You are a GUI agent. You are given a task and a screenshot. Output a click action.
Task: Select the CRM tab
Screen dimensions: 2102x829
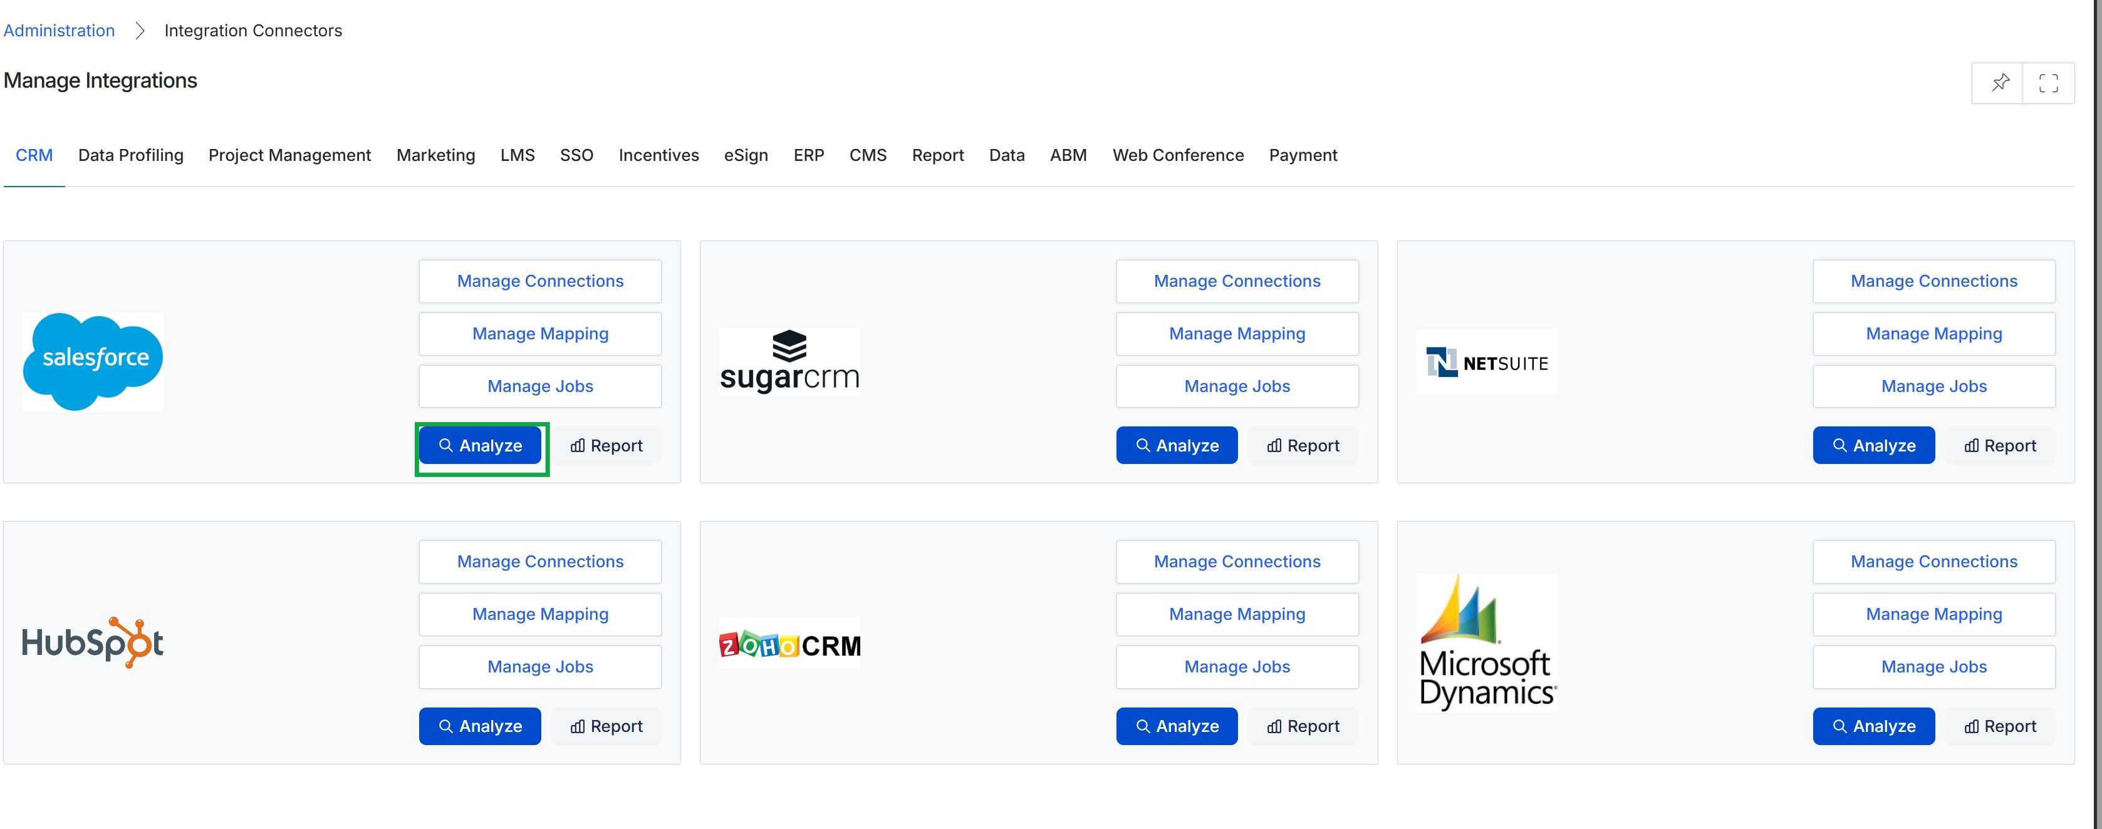click(x=34, y=155)
